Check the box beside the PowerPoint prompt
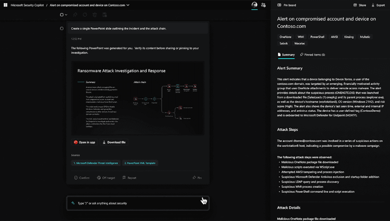The width and height of the screenshot is (390, 221). [x=61, y=28]
